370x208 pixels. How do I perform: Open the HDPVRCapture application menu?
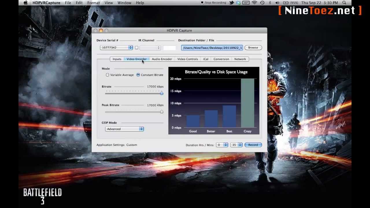pos(46,3)
